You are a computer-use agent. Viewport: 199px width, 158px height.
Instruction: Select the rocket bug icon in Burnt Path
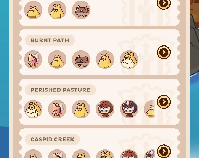click(33, 59)
